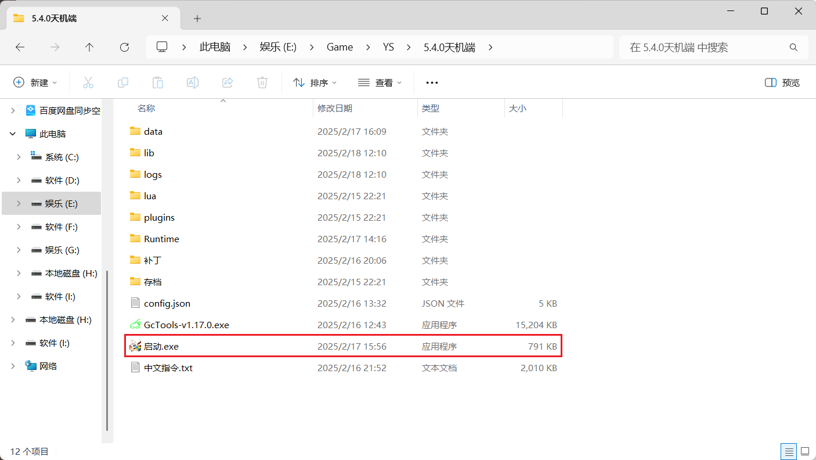Click the data folder icon

click(135, 131)
